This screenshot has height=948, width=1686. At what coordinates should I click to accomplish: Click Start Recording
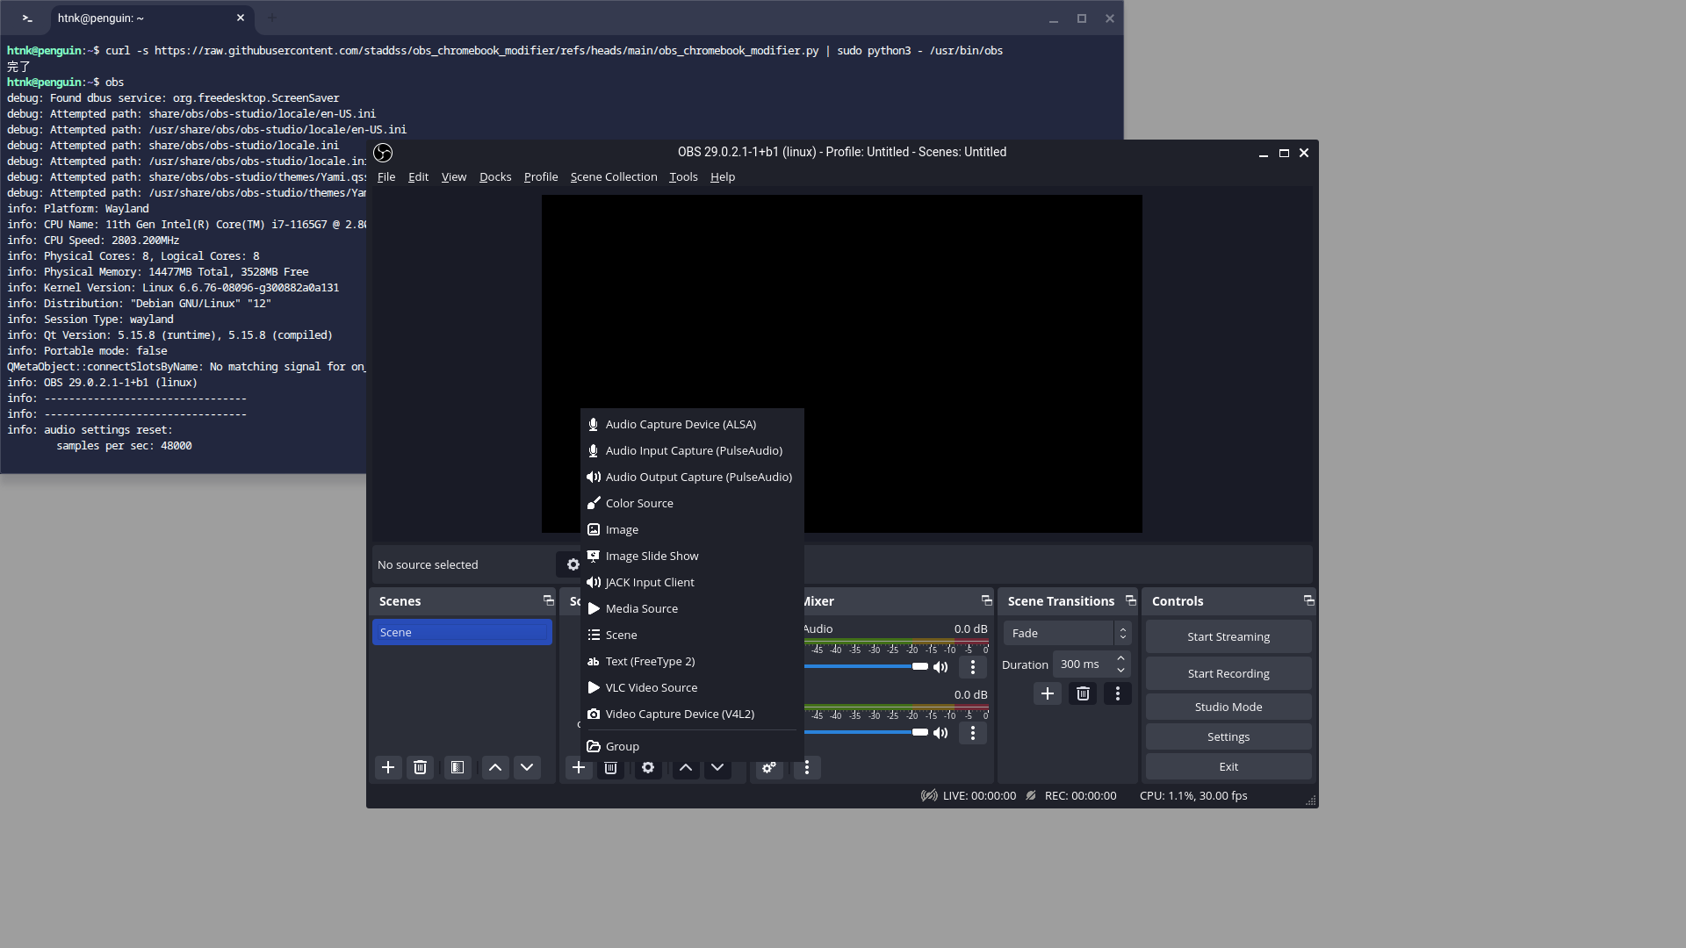[x=1228, y=673]
